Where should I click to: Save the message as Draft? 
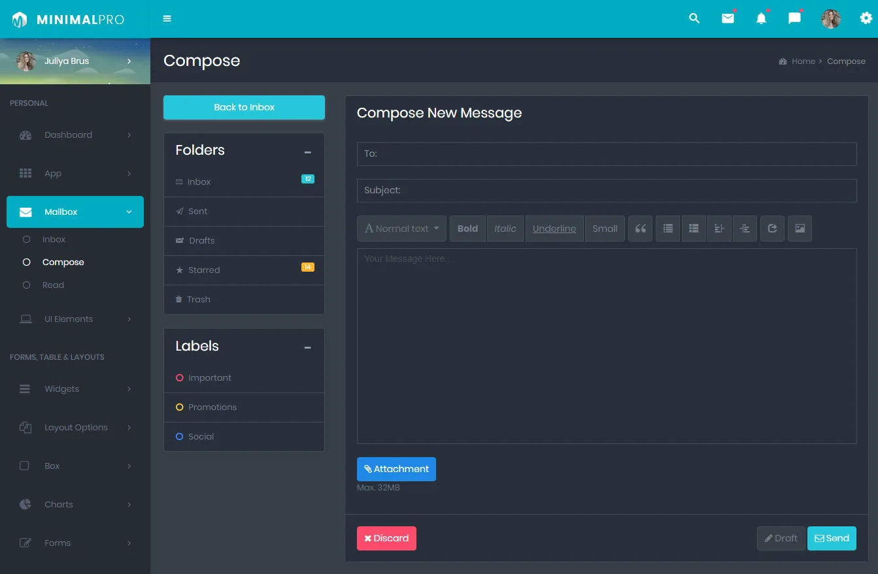coord(781,539)
